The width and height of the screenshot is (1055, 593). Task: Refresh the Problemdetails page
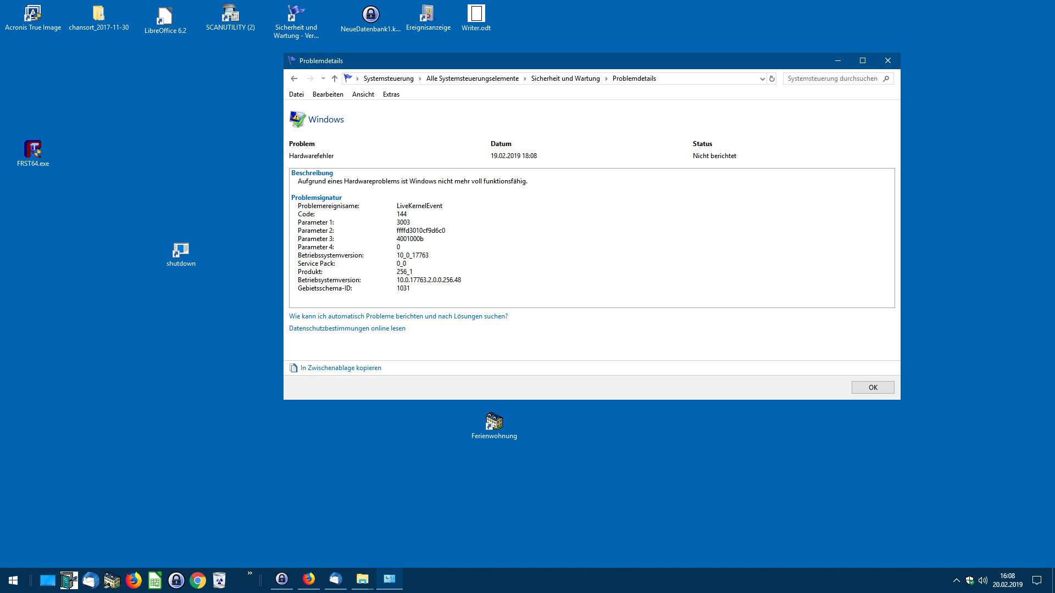click(772, 79)
